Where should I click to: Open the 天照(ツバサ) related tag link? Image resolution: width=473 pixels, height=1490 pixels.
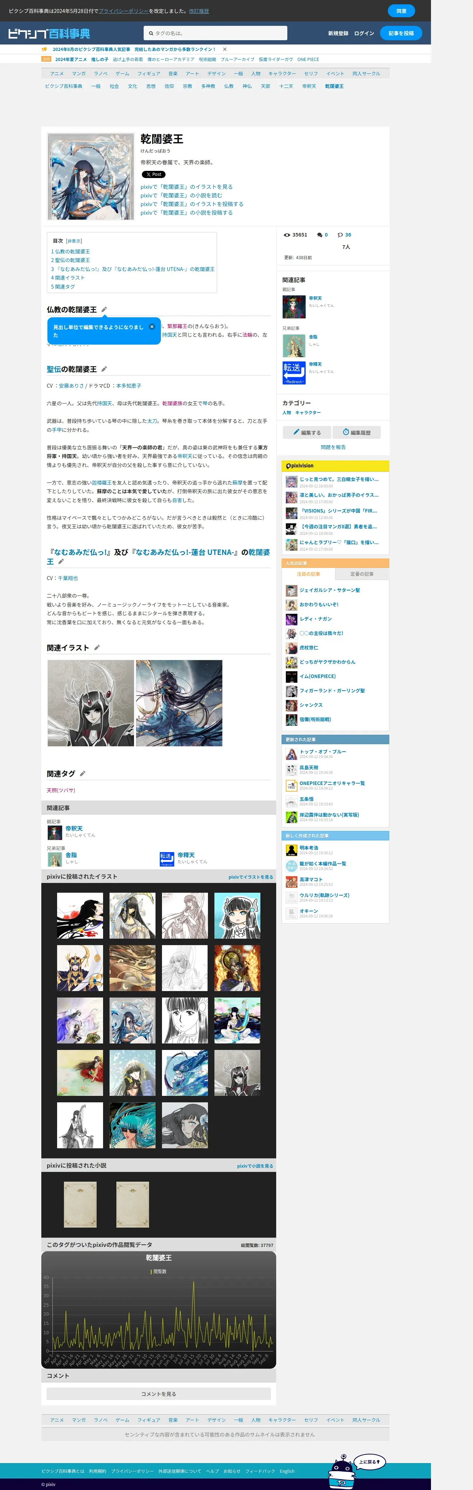point(61,790)
